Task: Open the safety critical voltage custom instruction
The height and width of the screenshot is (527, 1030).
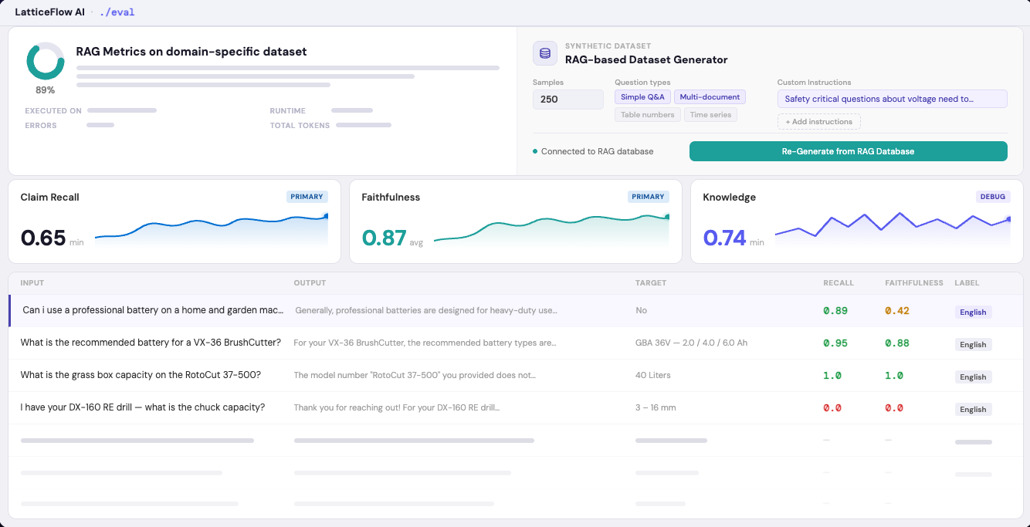Action: pos(892,99)
